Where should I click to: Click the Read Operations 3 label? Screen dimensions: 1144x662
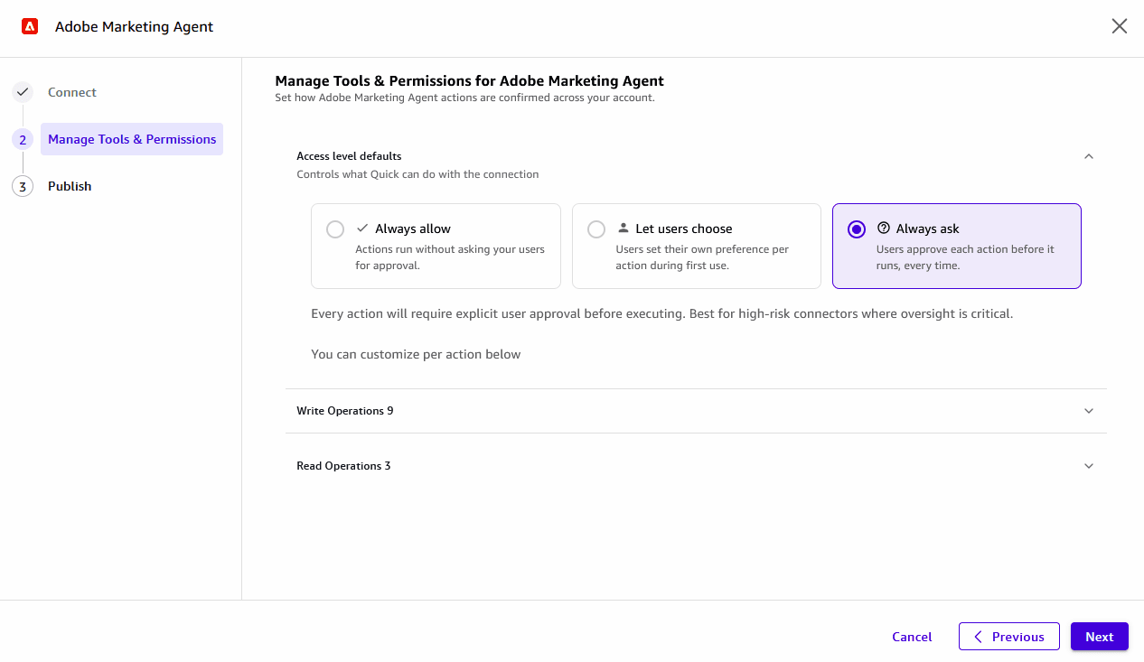click(343, 466)
